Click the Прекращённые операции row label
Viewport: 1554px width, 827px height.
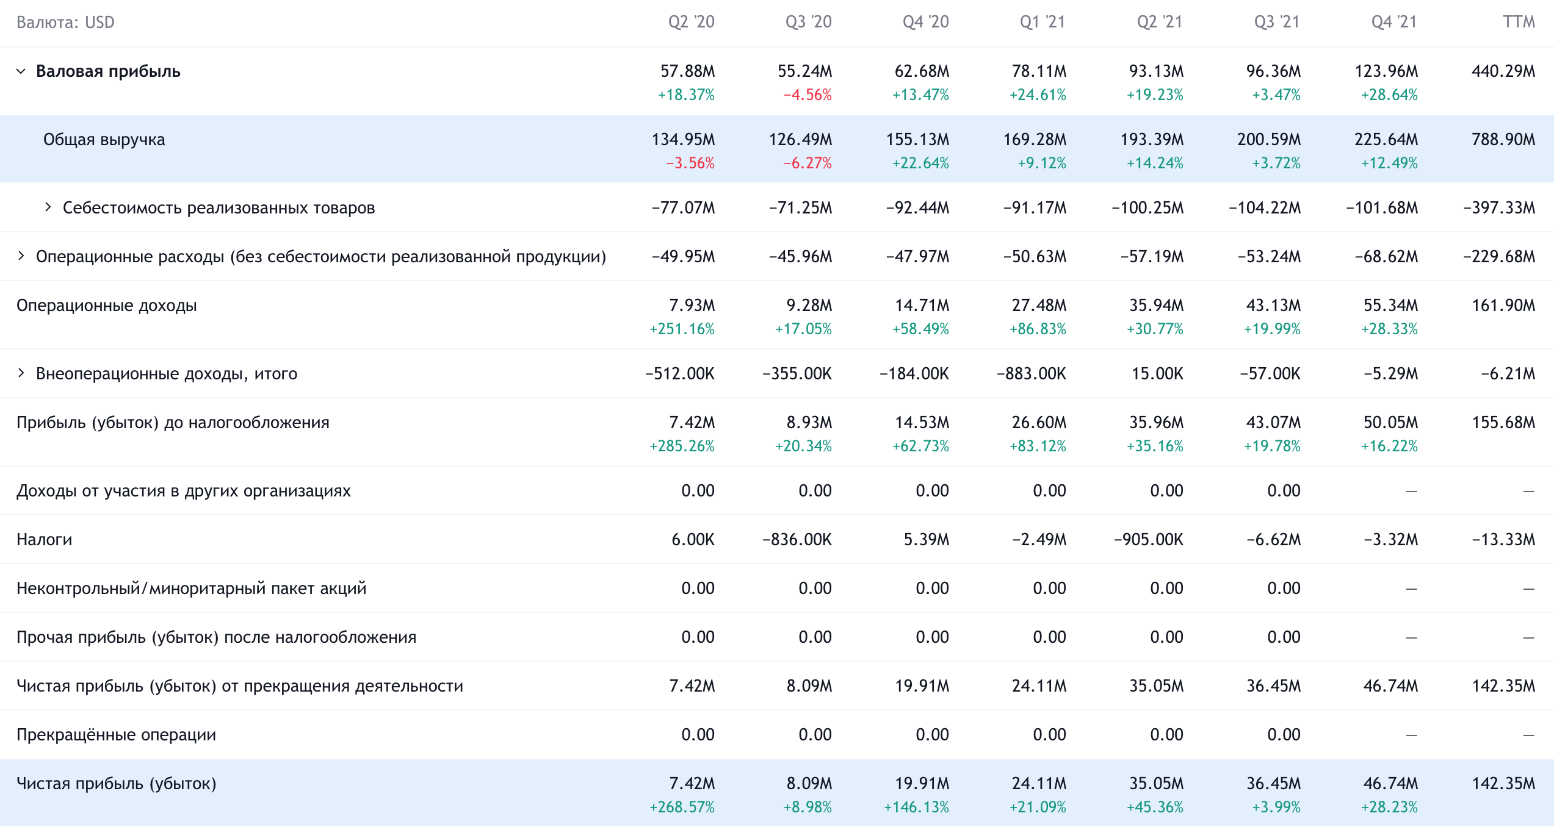click(x=116, y=735)
